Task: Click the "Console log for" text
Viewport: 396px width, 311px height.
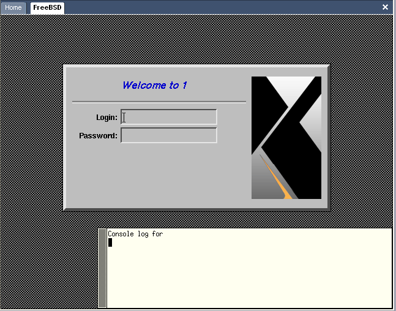Action: (135, 234)
